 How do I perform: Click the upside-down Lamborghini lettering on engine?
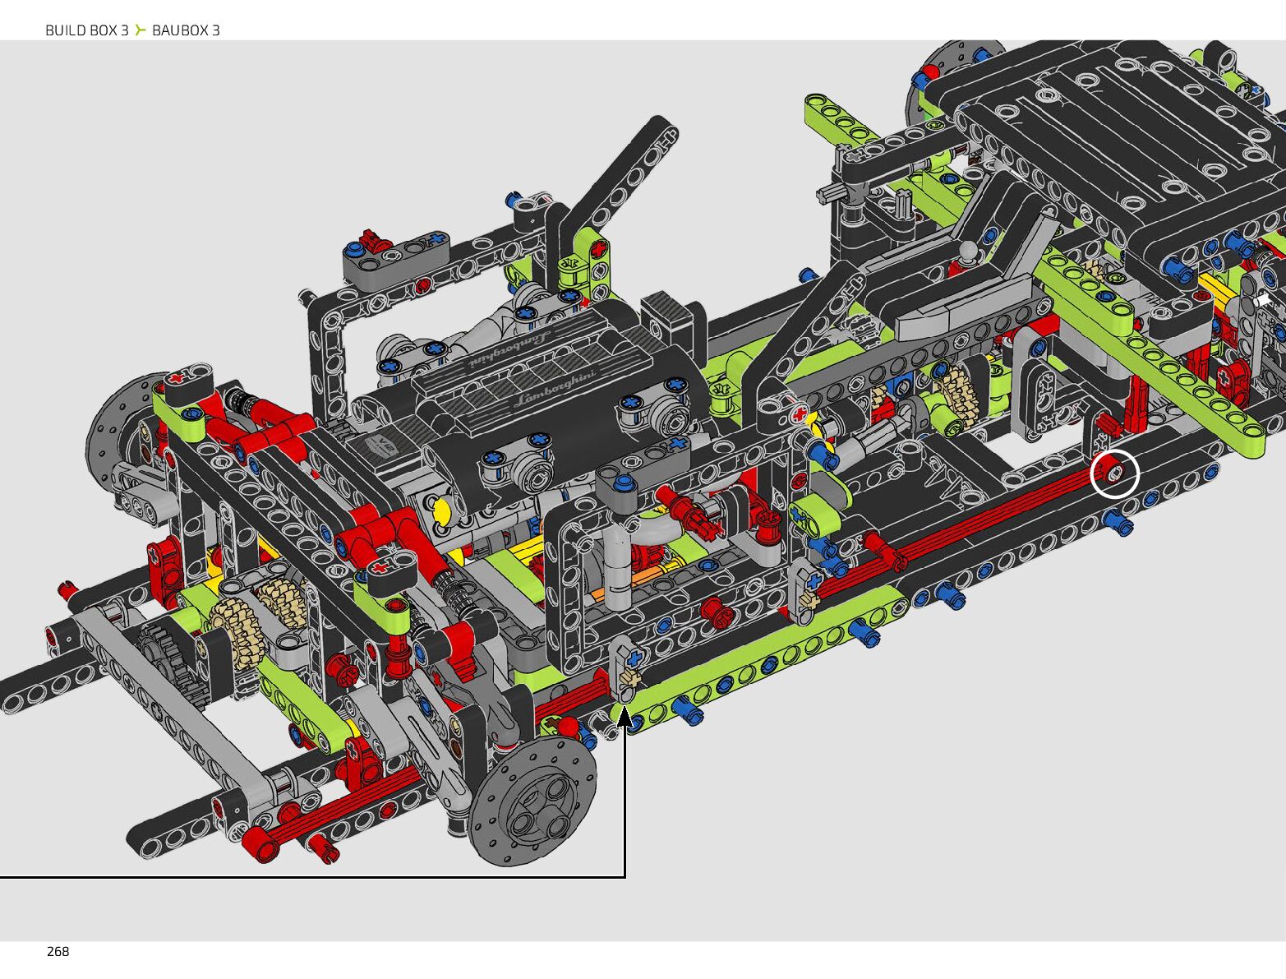[x=508, y=349]
